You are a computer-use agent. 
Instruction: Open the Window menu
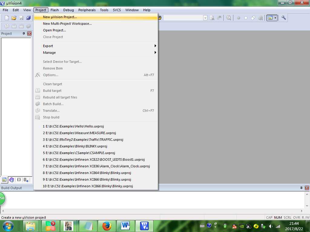pyautogui.click(x=132, y=10)
